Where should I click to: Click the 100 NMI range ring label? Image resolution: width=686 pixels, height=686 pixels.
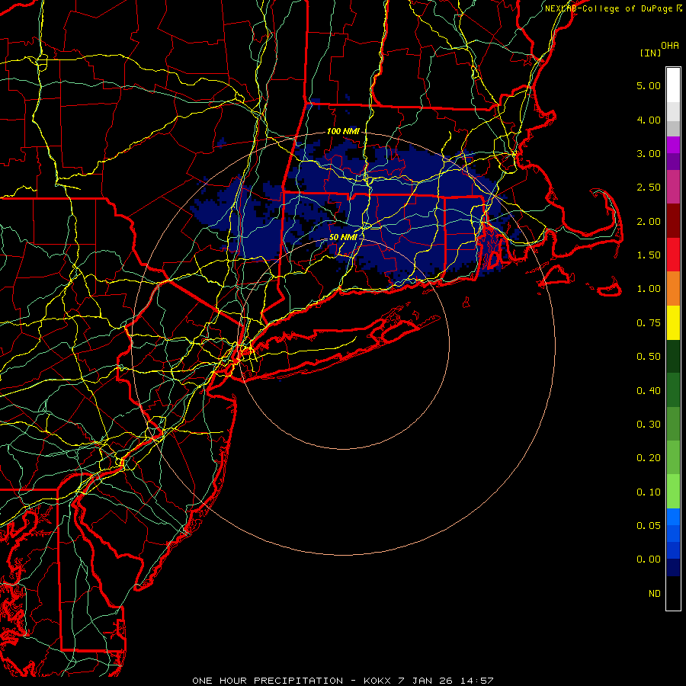tap(343, 131)
